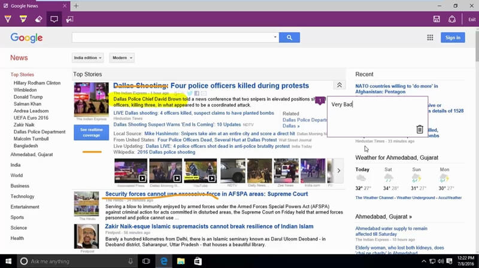Show next video thumbnails with right arrow
This screenshot has width=479, height=268.
[x=339, y=170]
